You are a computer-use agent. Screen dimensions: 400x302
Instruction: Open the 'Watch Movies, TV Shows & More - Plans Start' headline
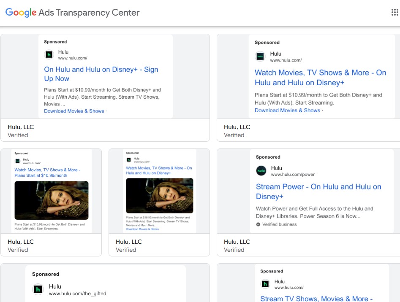coord(47,173)
